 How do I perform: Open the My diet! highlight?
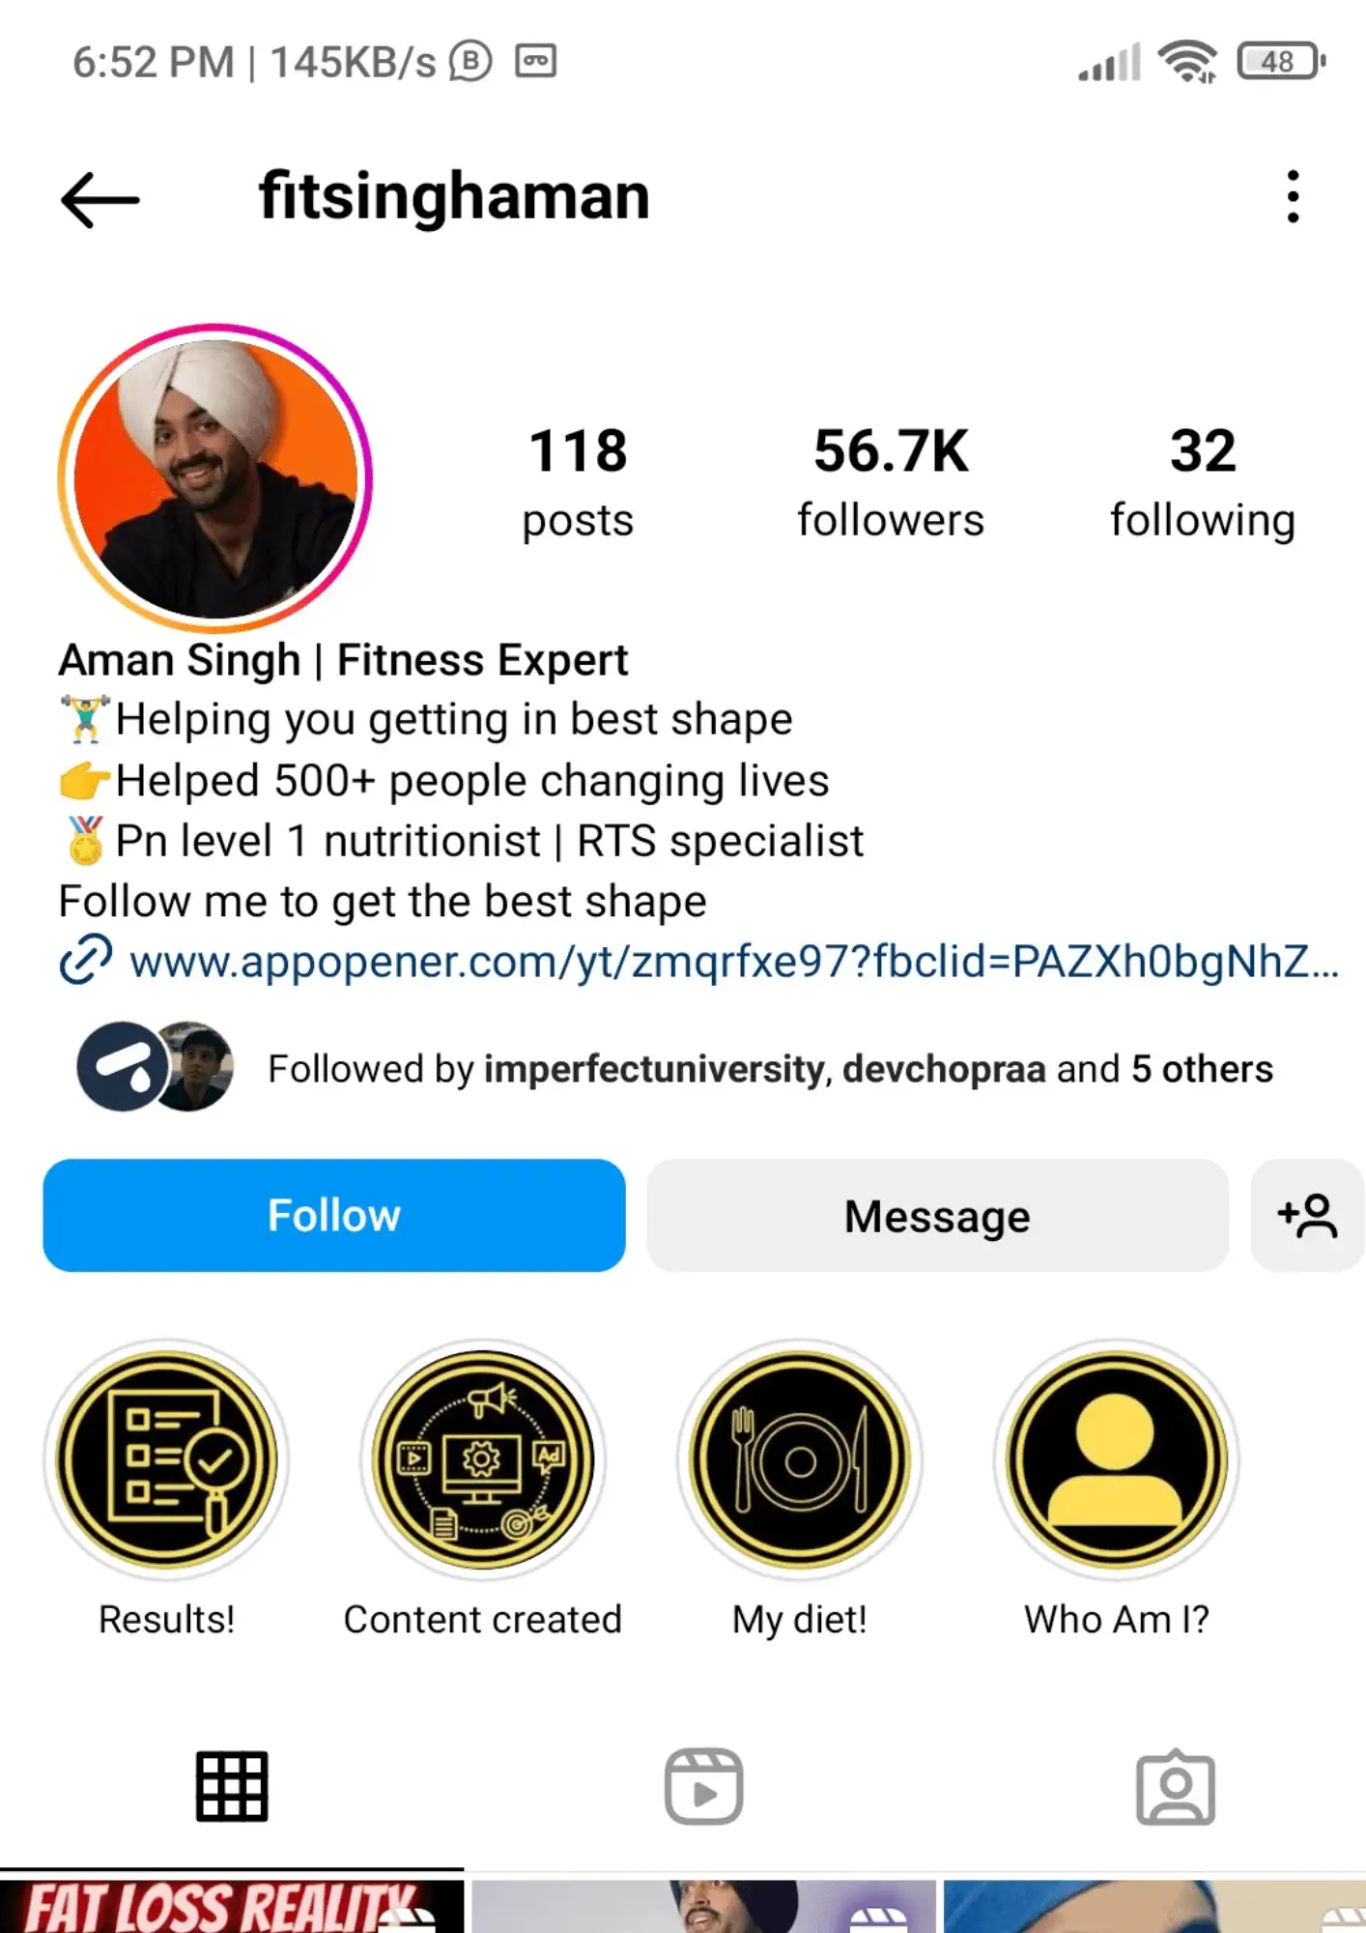tap(800, 1459)
